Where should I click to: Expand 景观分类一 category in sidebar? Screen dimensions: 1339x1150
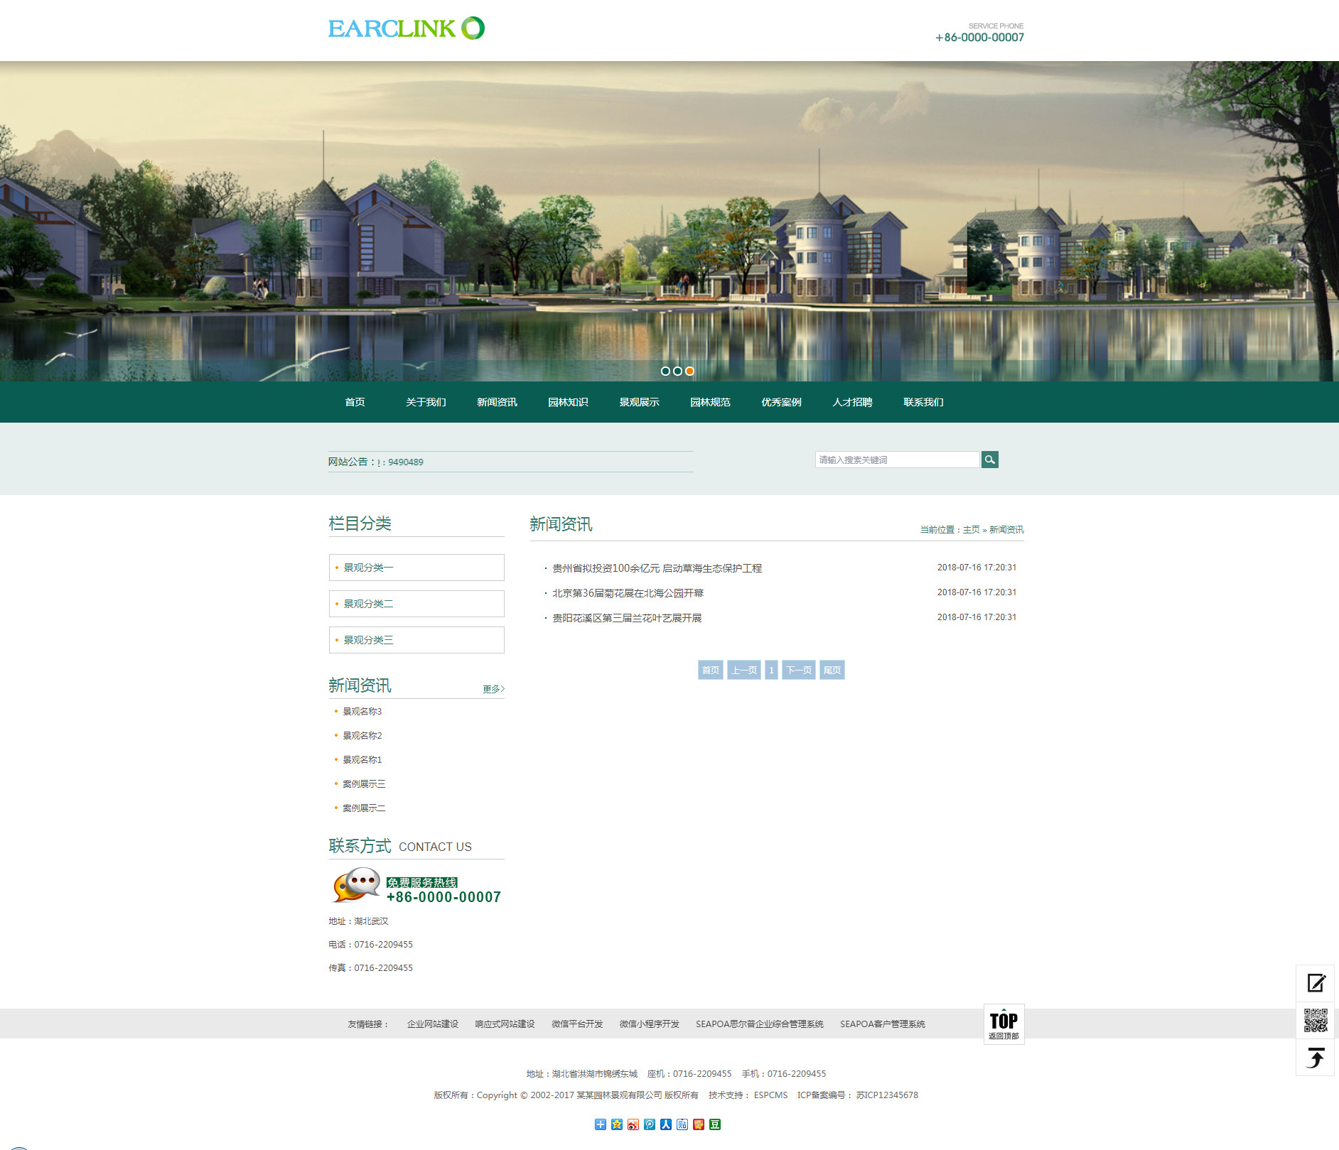point(416,568)
